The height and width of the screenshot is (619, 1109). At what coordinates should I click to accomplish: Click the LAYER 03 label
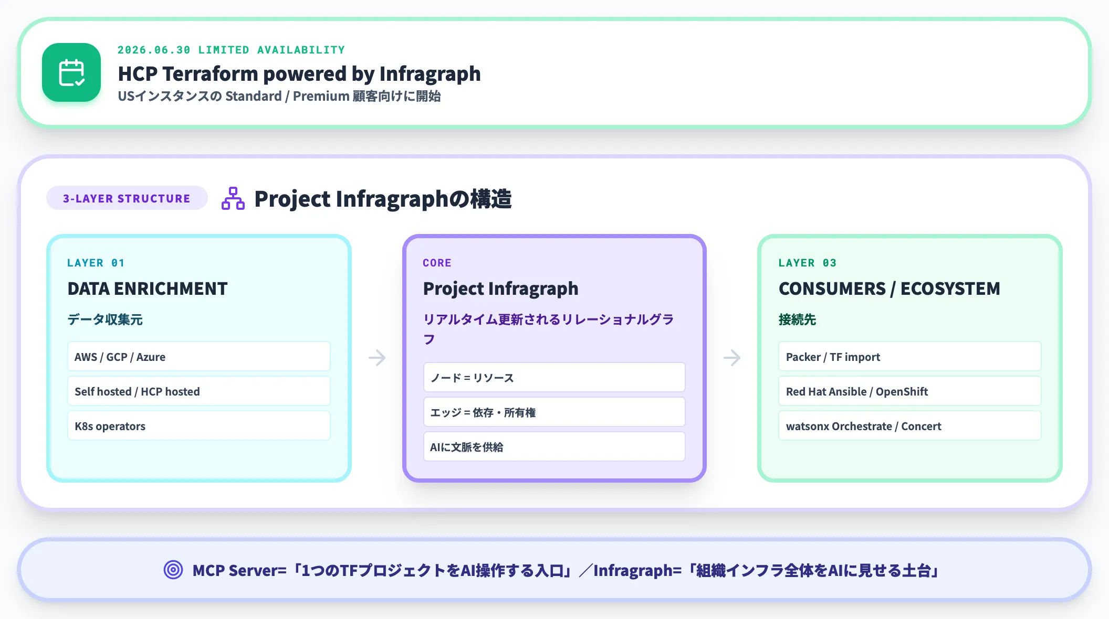(x=808, y=263)
